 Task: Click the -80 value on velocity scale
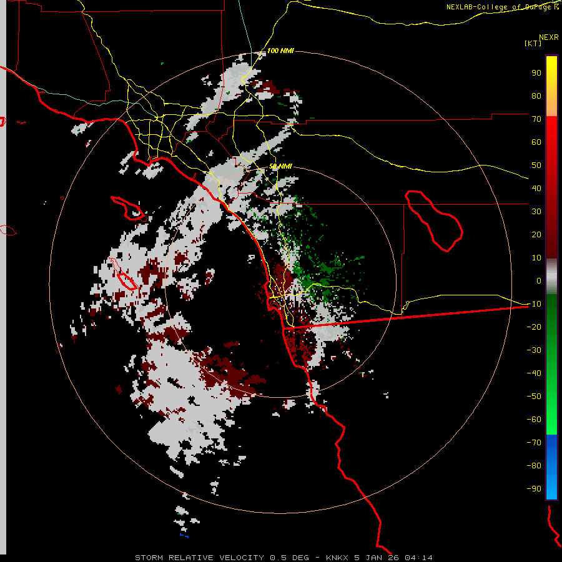(534, 466)
